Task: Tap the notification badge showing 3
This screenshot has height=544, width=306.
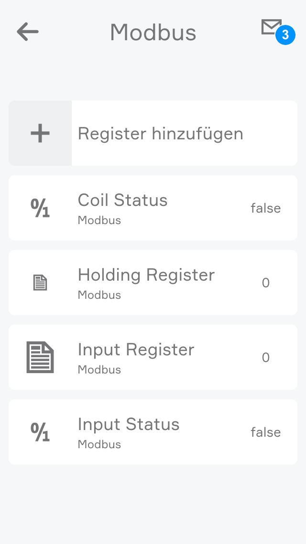Action: point(285,35)
